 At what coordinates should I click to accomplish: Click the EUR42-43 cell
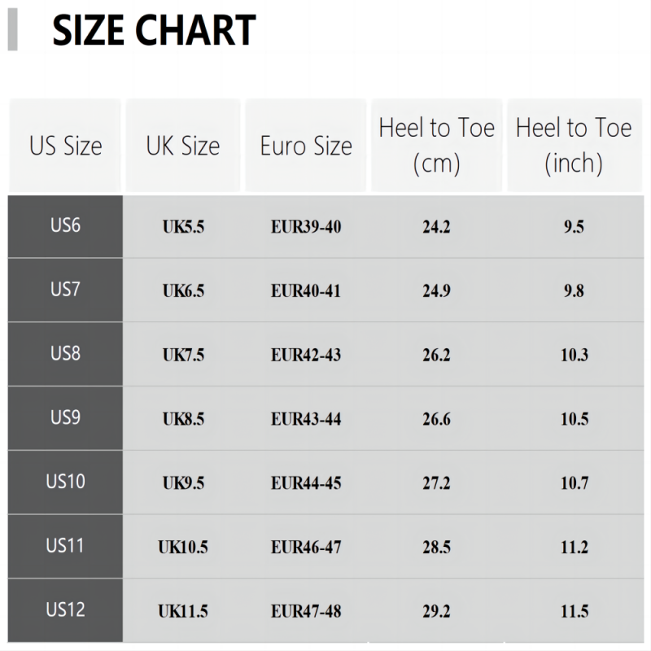306,356
